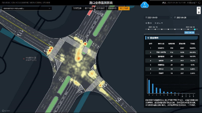The image size is (202, 113).
Task: Click the 安全事件 panel header icon
Action: tap(148, 38)
